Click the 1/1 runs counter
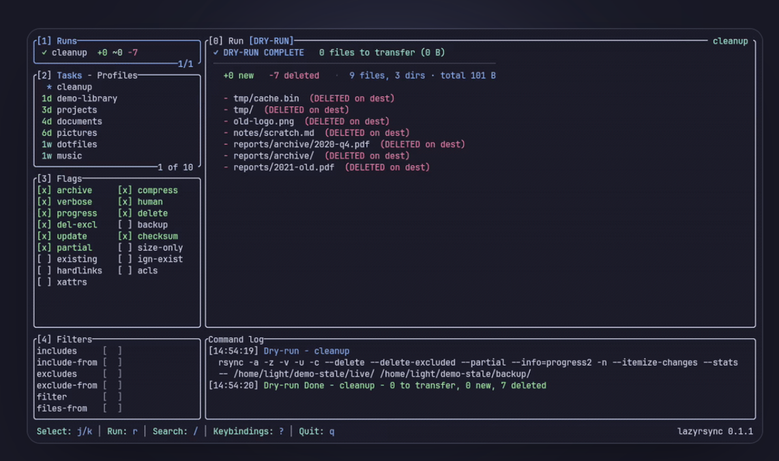The width and height of the screenshot is (779, 461). [x=186, y=64]
